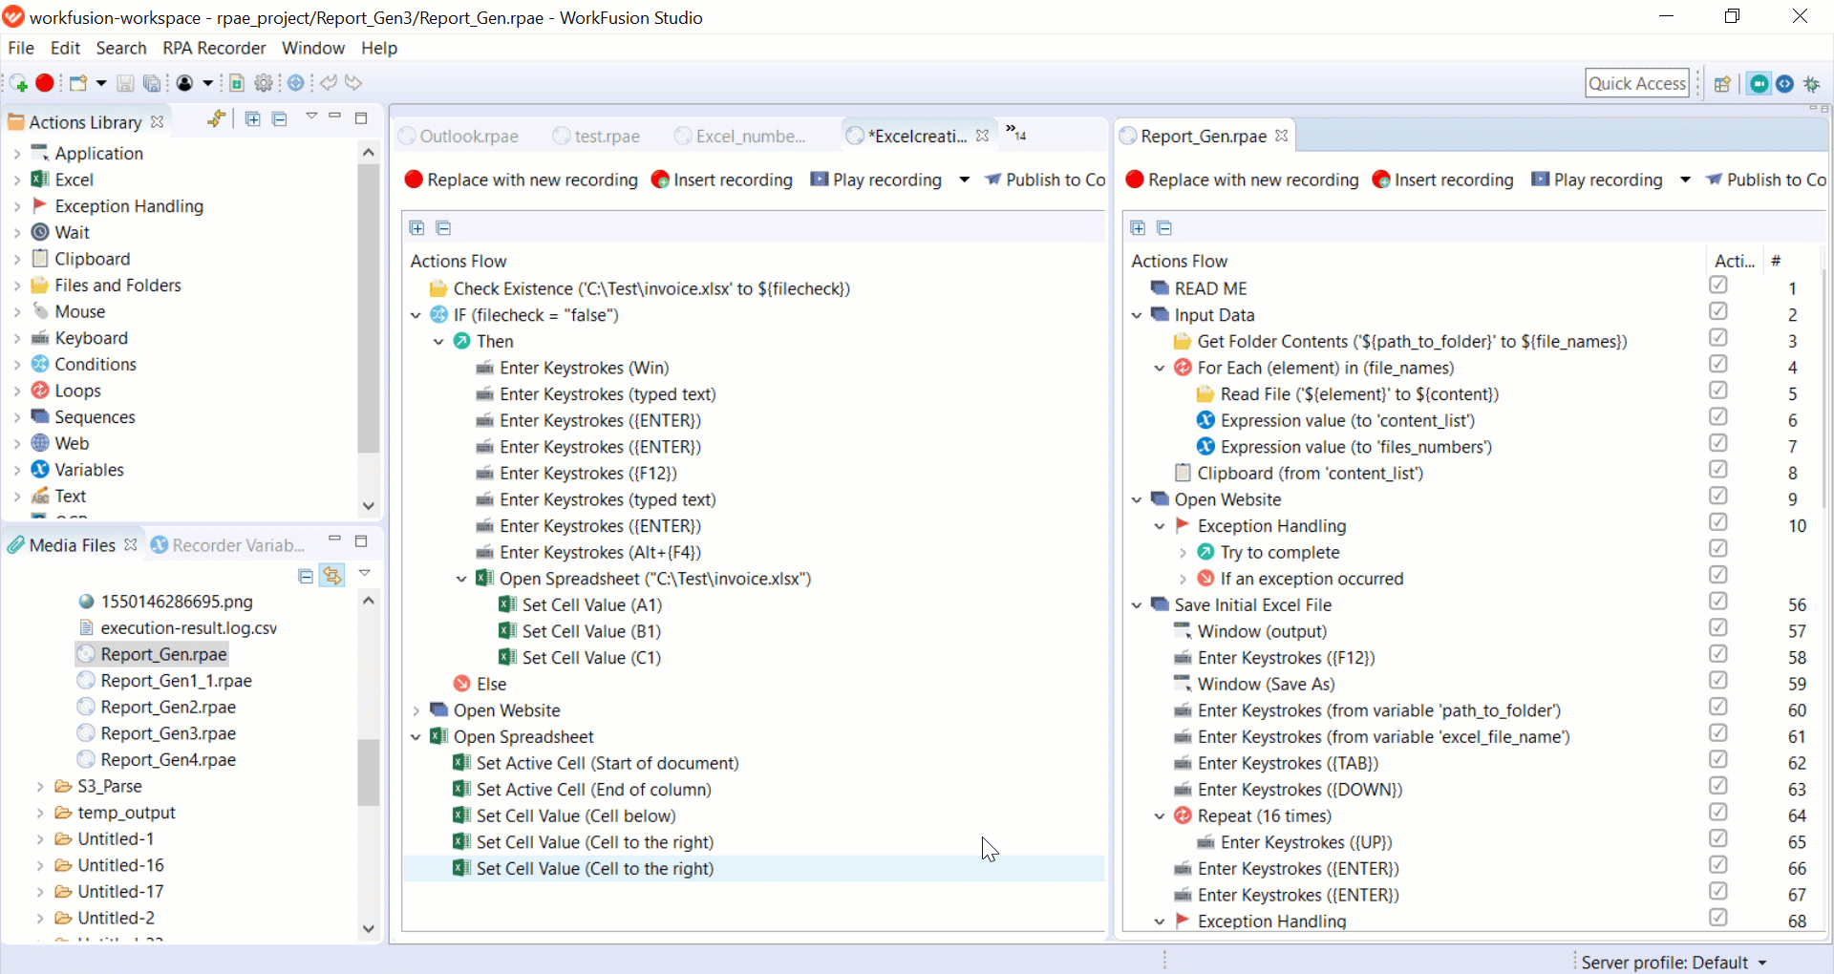Expand all actions in the Excelcreati editor
1834x974 pixels.
click(x=416, y=228)
